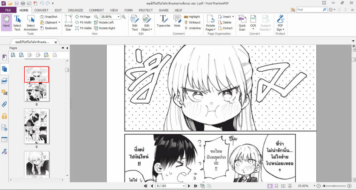Viewport: 356px width, 190px height.
Task: Customize quick access toolbar dropdown arrow
Action: 53,3
